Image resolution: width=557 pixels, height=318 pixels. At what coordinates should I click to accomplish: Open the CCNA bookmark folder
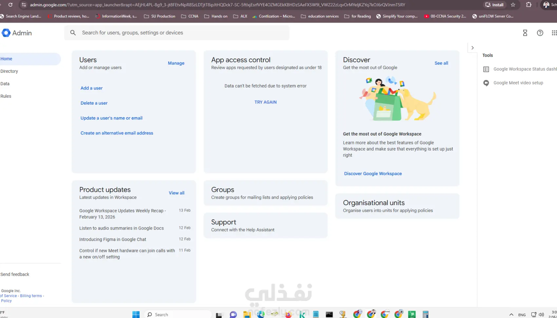pyautogui.click(x=190, y=16)
